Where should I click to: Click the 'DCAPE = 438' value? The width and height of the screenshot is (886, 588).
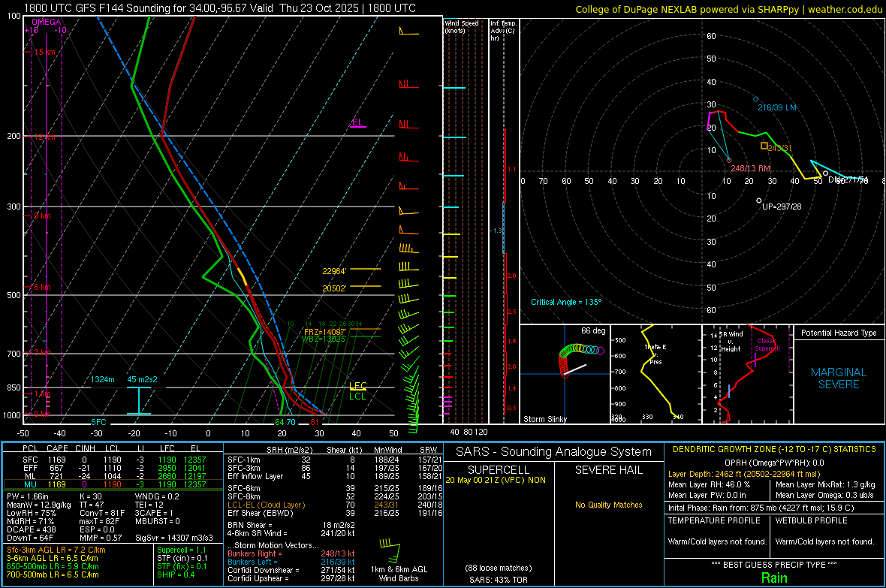pos(31,529)
